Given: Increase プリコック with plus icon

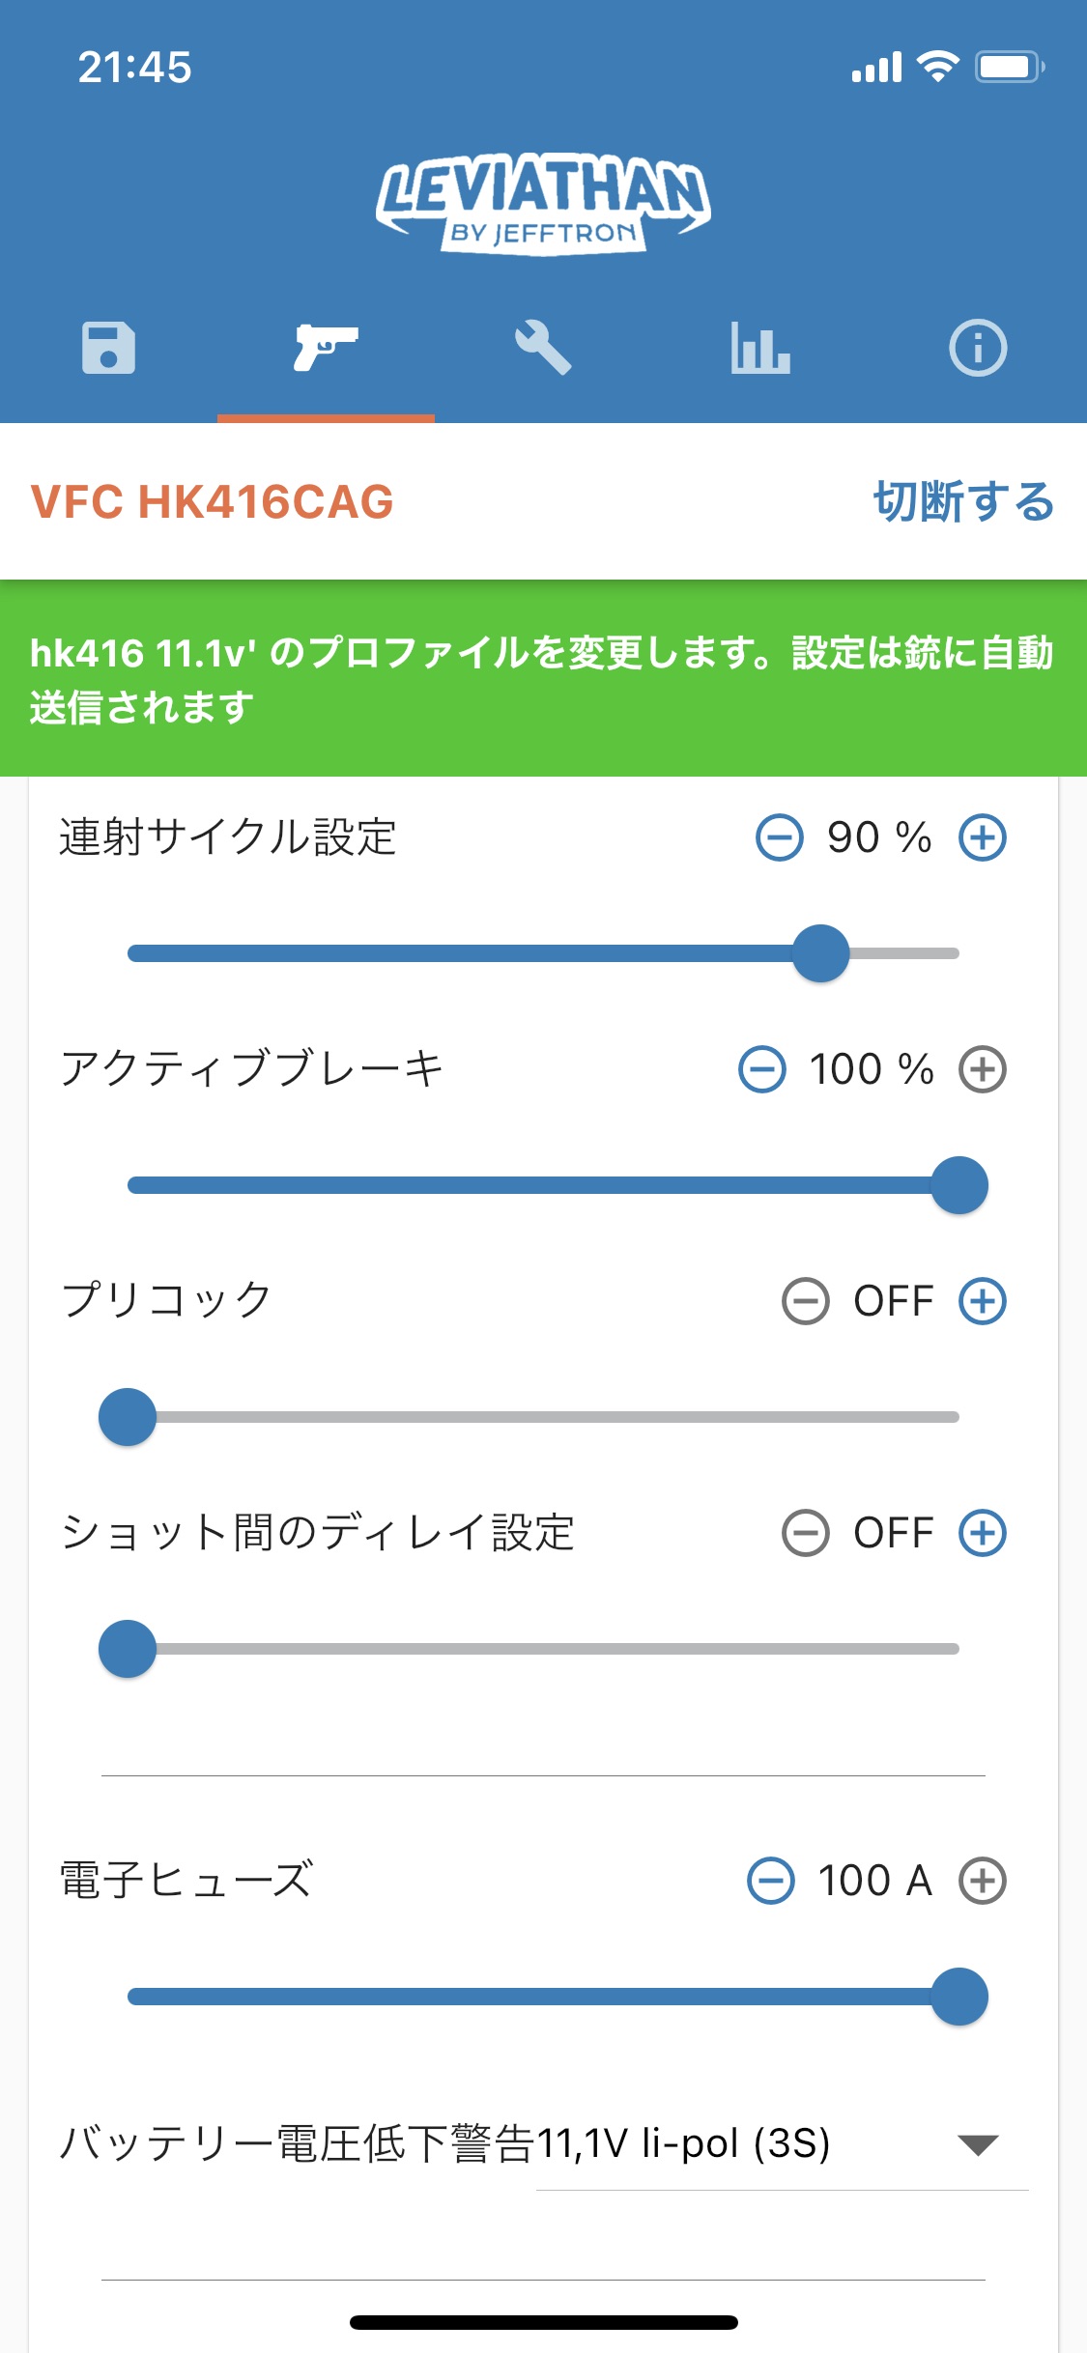Looking at the screenshot, I should 983,1301.
